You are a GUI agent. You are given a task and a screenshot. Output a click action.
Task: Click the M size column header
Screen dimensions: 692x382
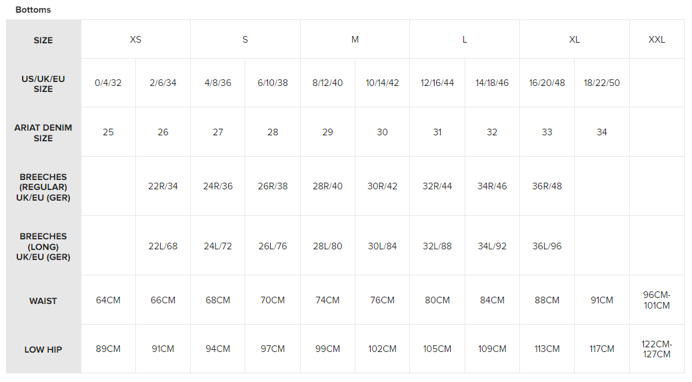[355, 39]
